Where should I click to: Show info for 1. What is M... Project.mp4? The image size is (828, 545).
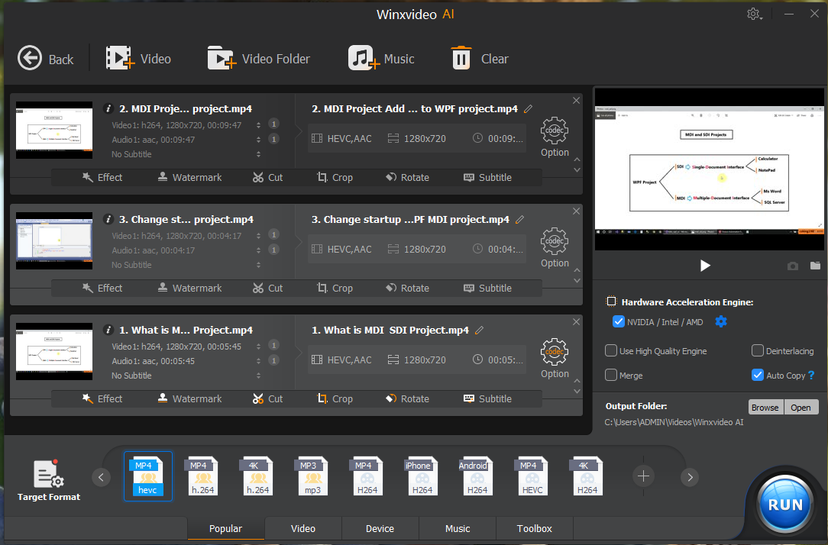click(x=108, y=331)
